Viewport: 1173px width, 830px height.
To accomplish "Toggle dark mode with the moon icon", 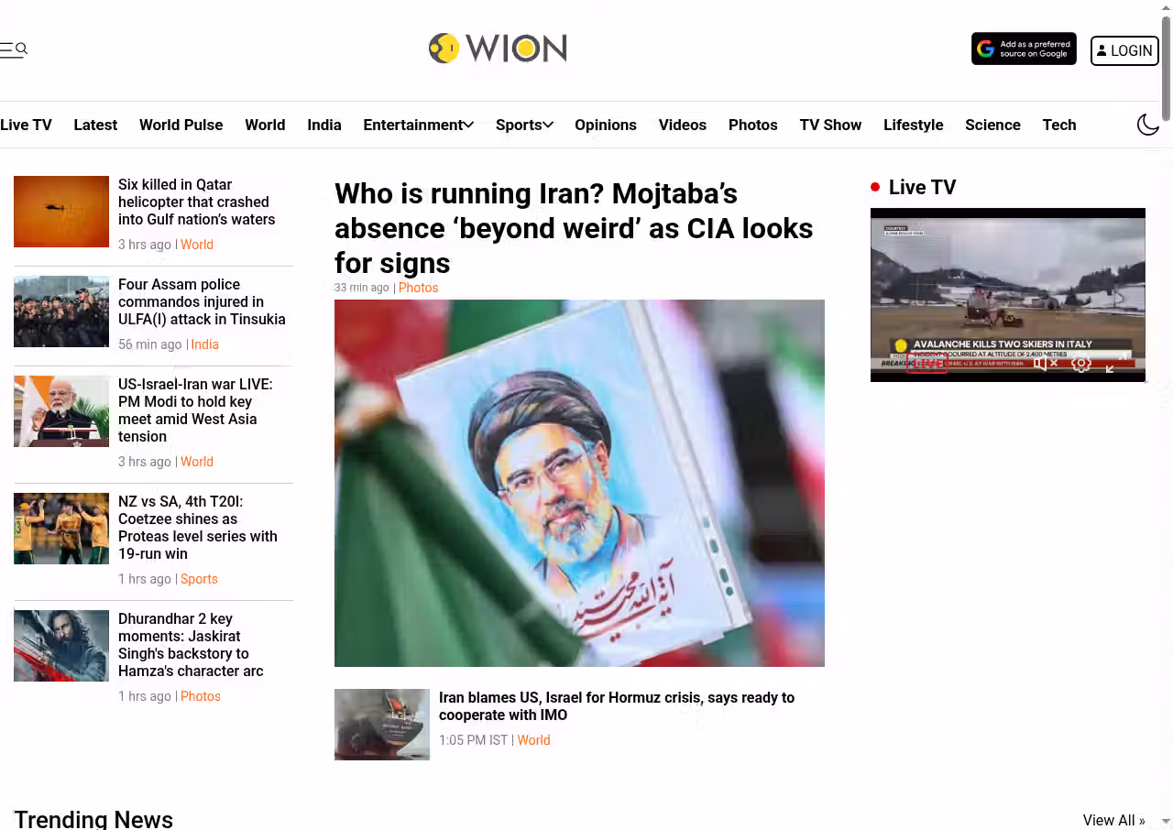I will point(1148,125).
